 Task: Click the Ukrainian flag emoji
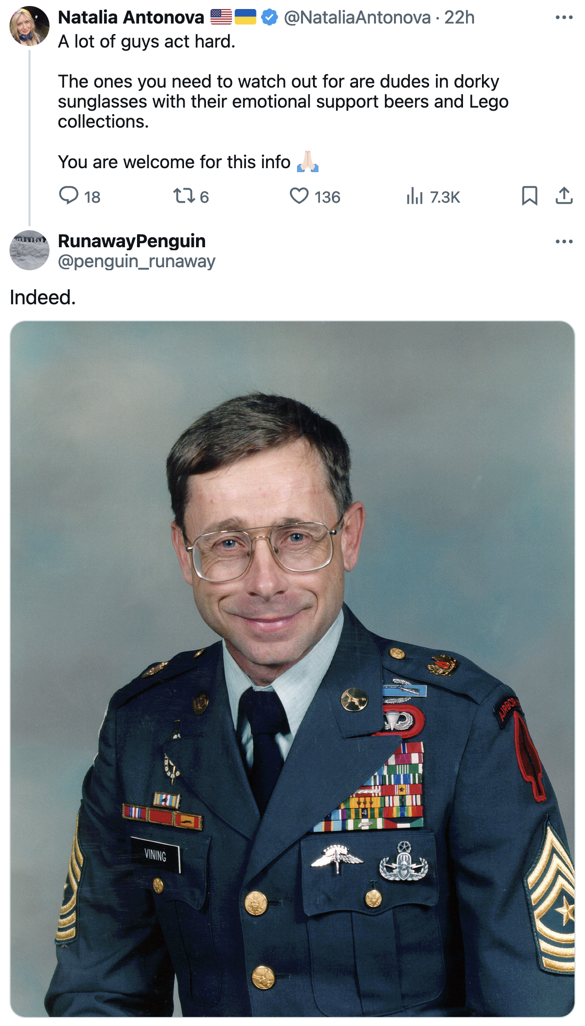click(245, 18)
